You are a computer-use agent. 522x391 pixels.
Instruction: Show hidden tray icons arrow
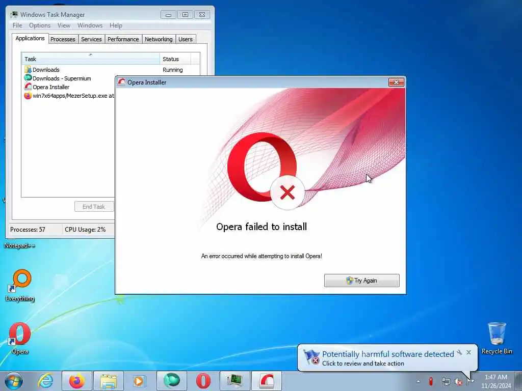click(x=418, y=381)
